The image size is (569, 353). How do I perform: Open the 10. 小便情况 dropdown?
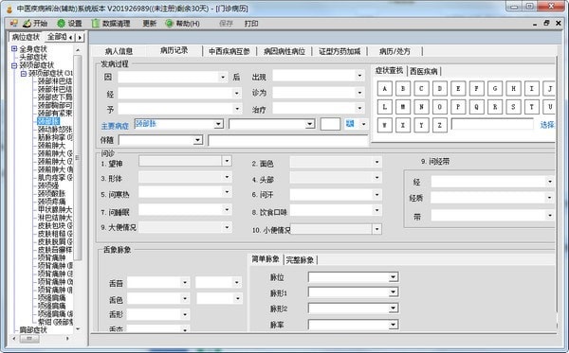pos(377,229)
